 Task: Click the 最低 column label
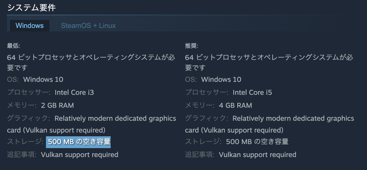coord(10,45)
